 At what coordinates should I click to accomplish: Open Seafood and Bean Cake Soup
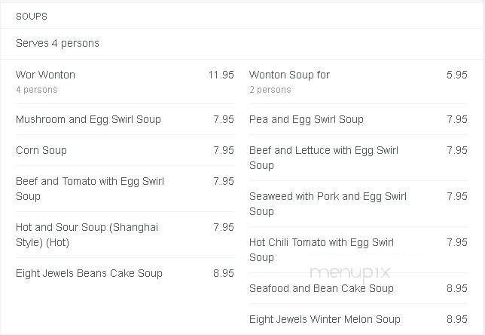(321, 288)
